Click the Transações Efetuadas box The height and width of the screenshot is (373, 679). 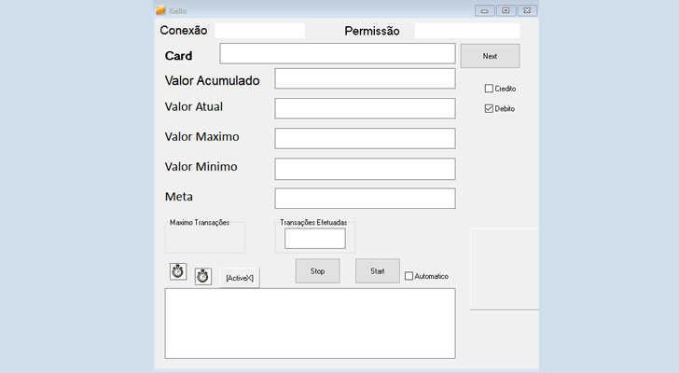tap(315, 239)
